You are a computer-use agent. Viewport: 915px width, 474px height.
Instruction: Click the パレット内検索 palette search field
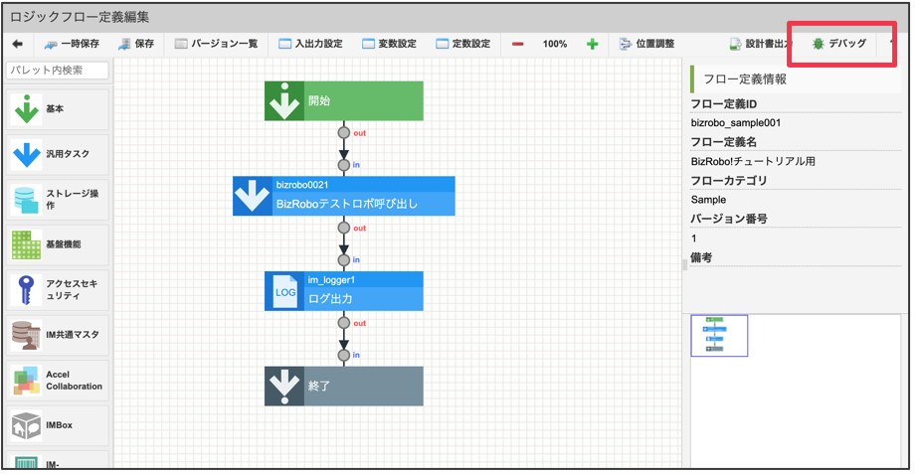(58, 70)
